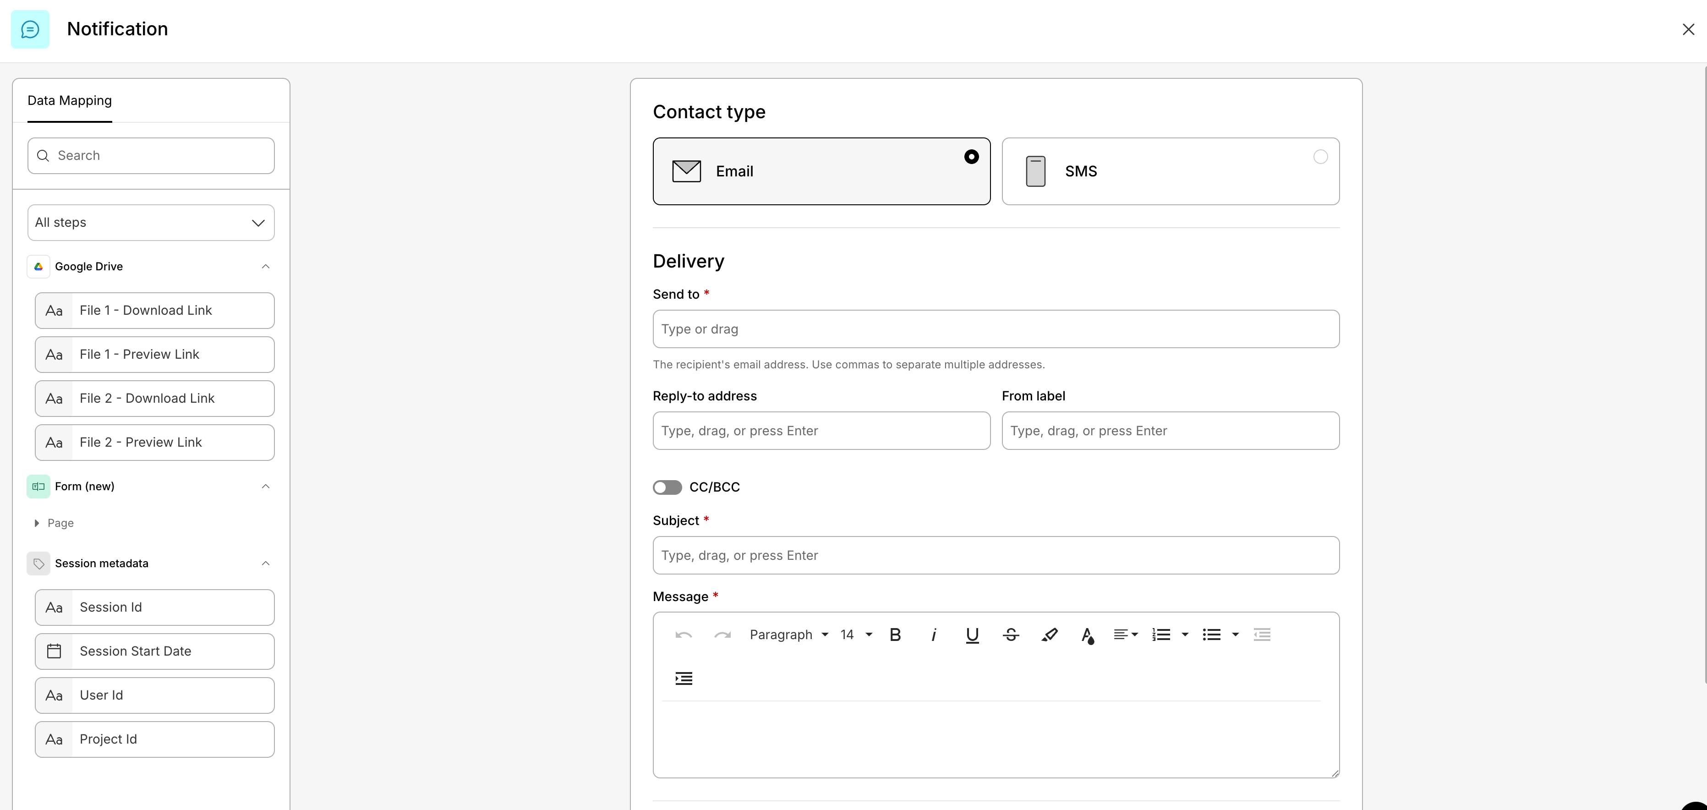Toggle underline in message editor
The height and width of the screenshot is (810, 1707).
pos(971,635)
